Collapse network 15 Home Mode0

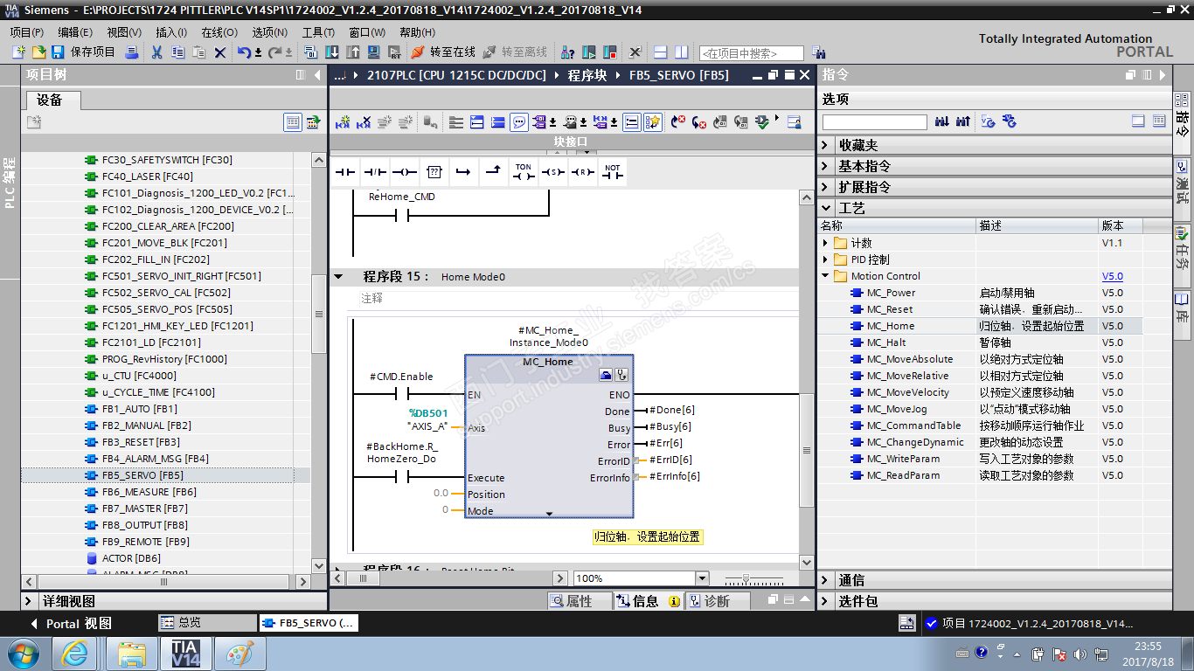(x=338, y=277)
